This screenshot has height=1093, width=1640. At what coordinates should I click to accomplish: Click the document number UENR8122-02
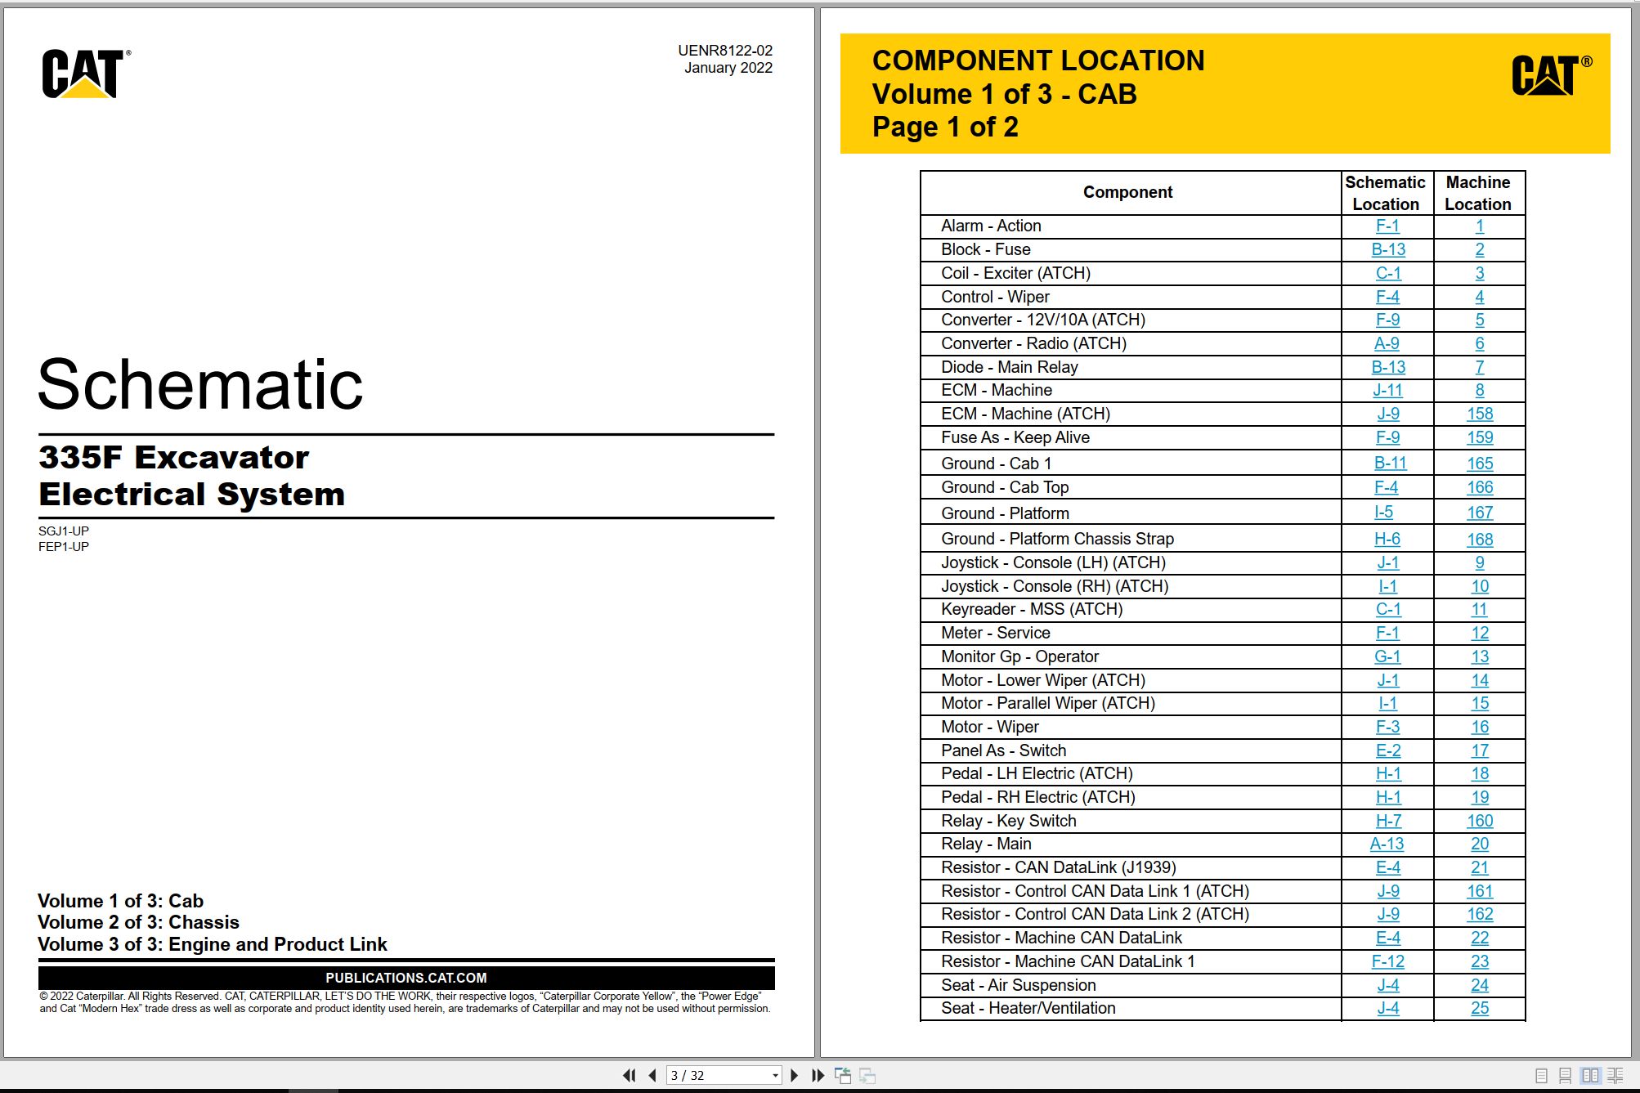click(x=724, y=51)
